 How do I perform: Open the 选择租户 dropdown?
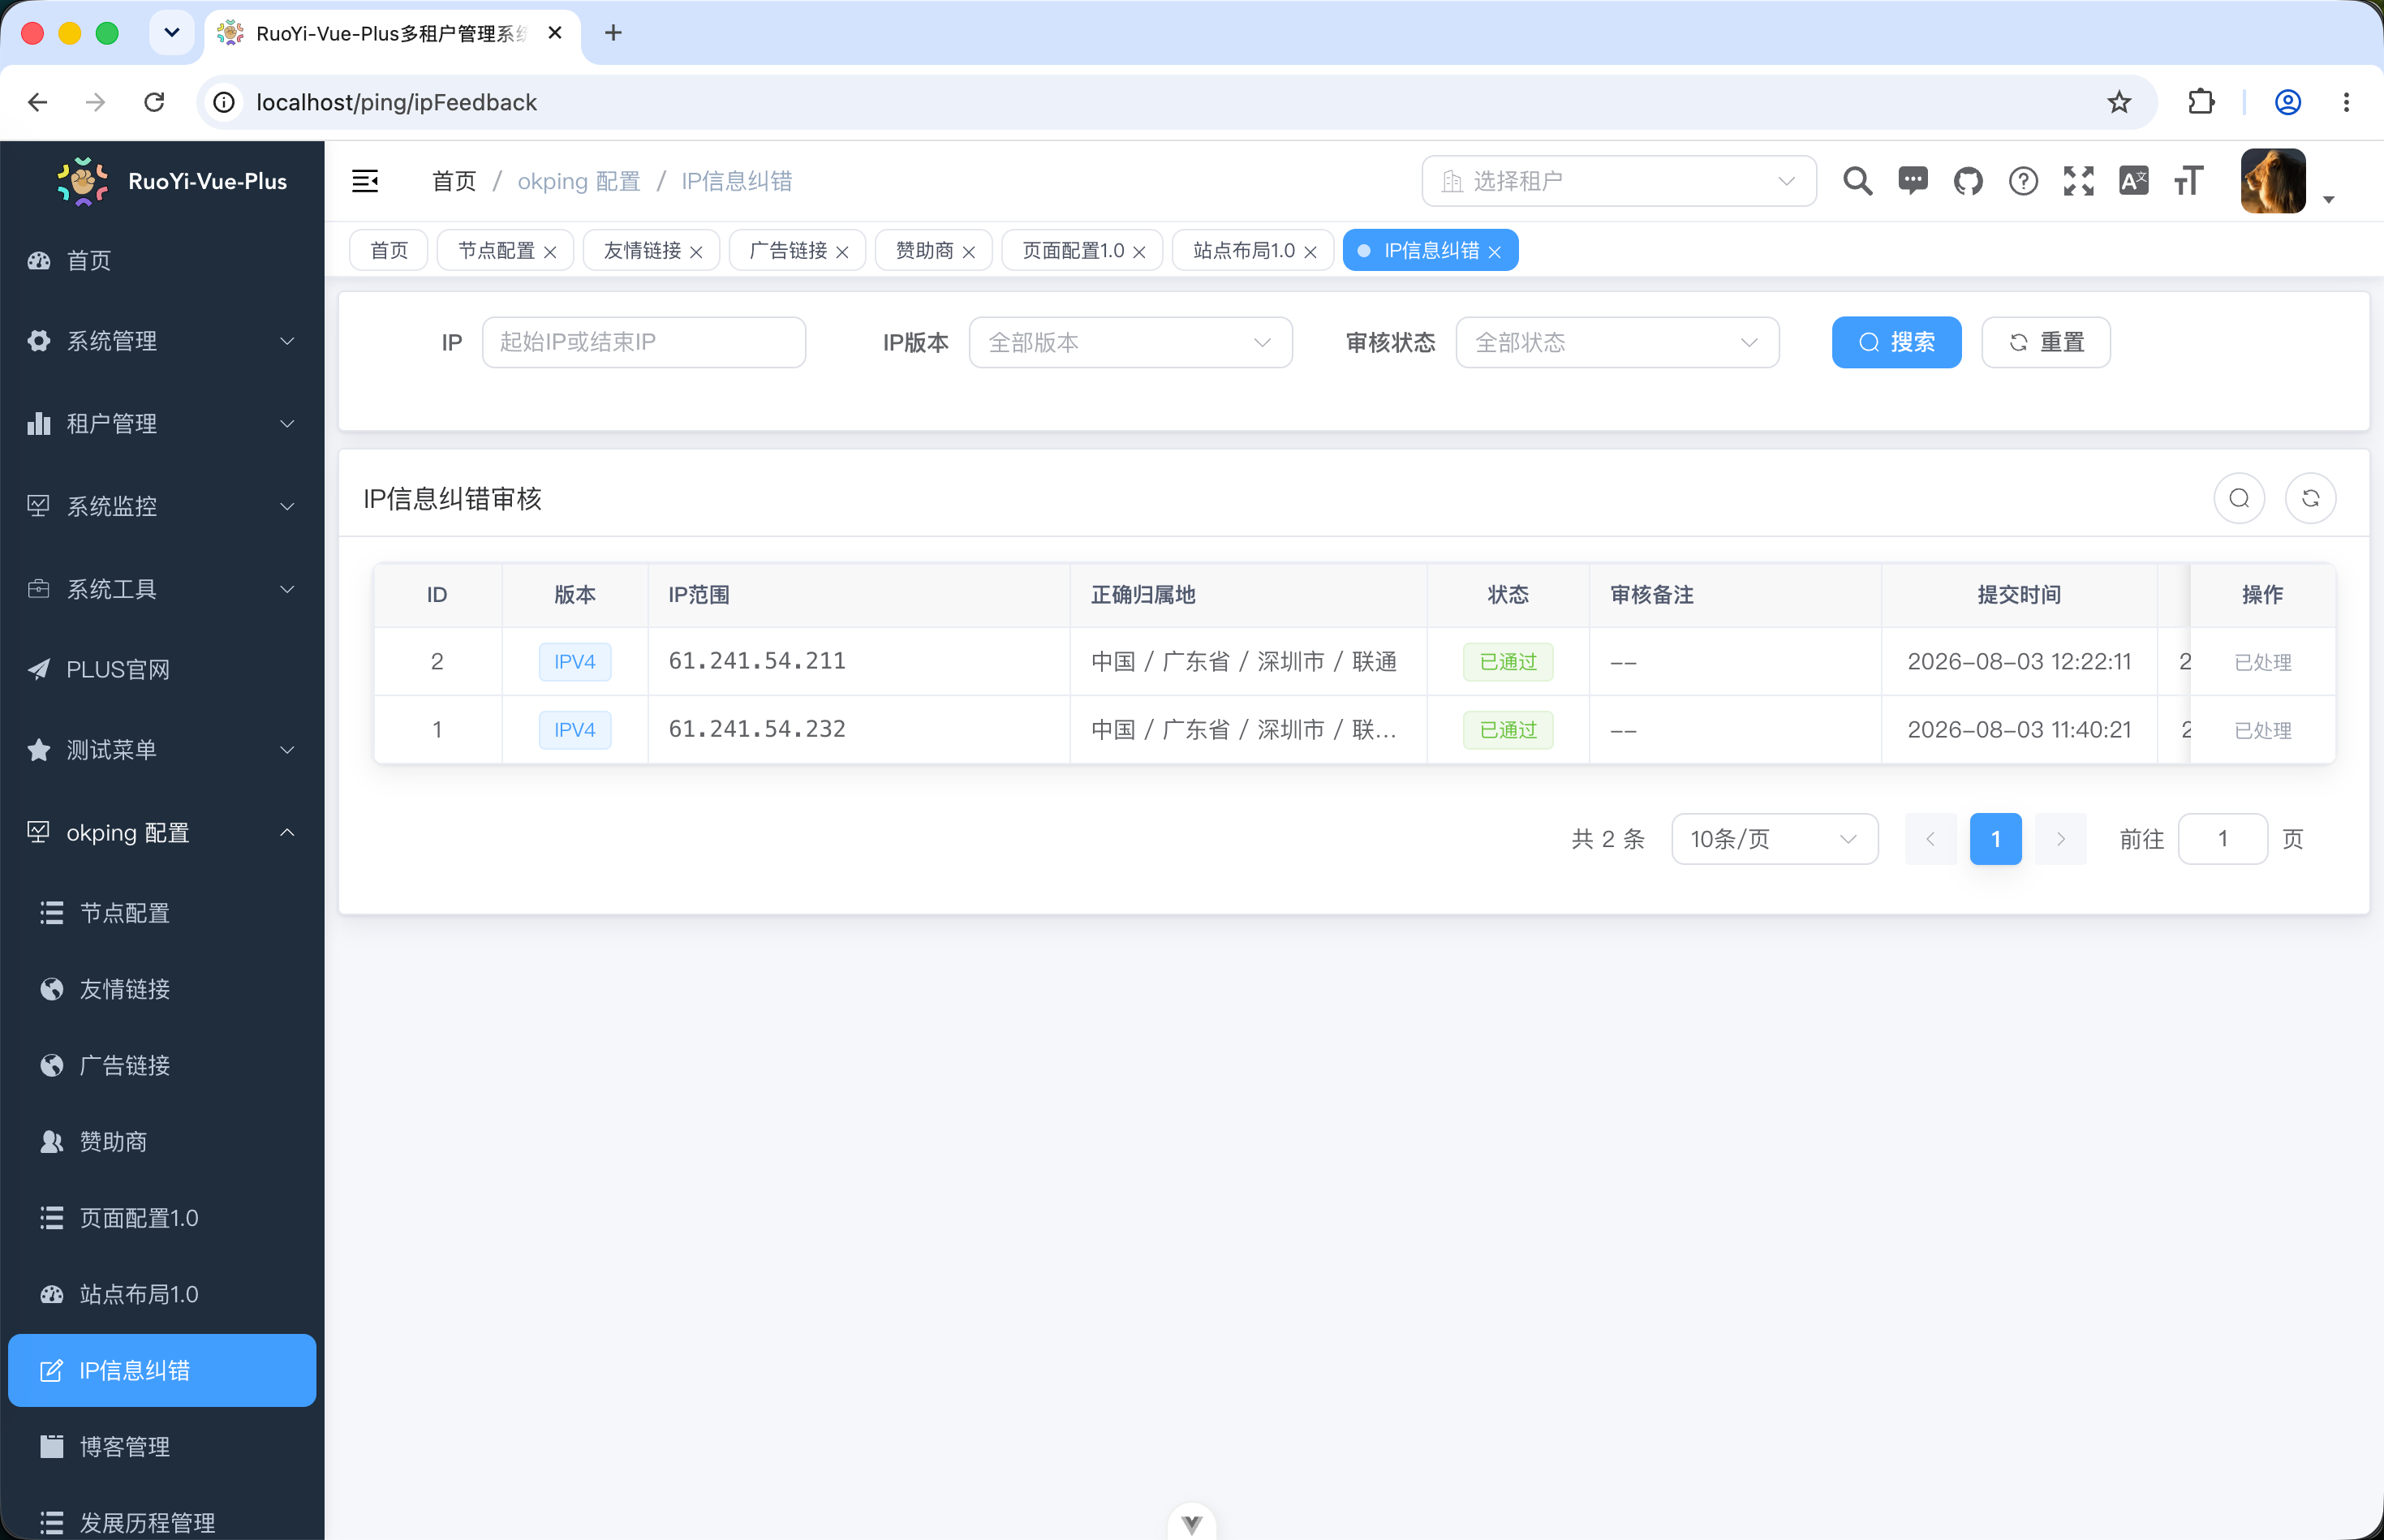(x=1618, y=181)
